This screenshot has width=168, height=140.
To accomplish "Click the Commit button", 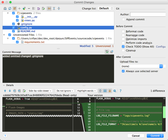I will 155,136.
